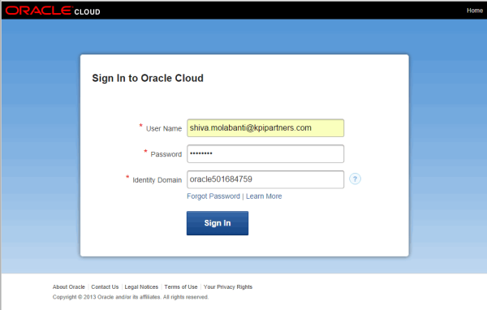The image size is (487, 310).
Task: Open About Oracle footer link
Action: (x=69, y=287)
